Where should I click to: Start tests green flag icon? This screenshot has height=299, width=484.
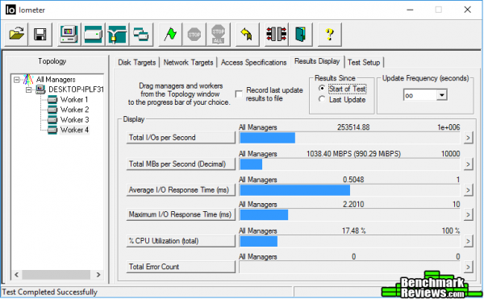coord(170,34)
